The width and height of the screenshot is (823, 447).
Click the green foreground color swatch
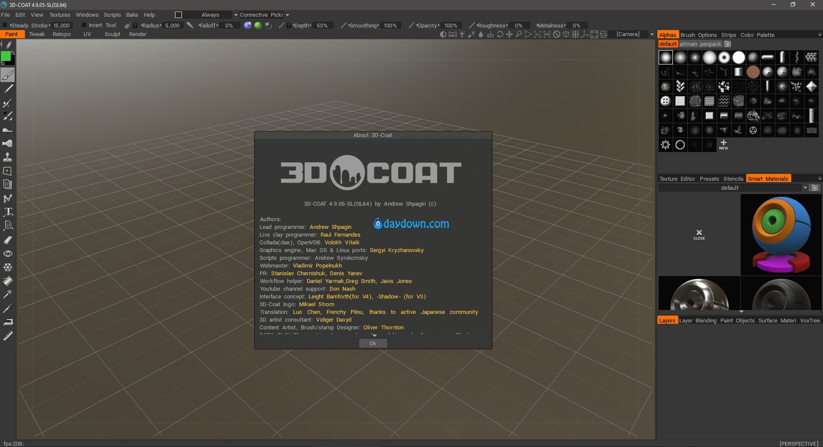coord(6,56)
